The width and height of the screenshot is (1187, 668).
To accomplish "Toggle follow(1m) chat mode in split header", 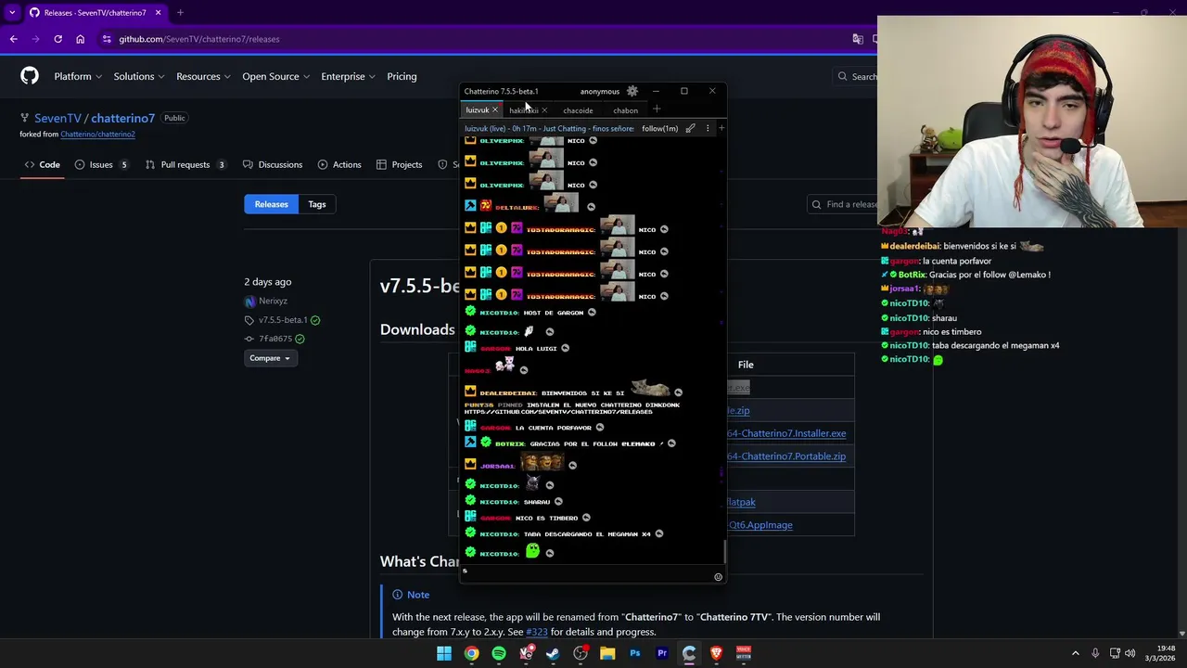I will [x=659, y=128].
